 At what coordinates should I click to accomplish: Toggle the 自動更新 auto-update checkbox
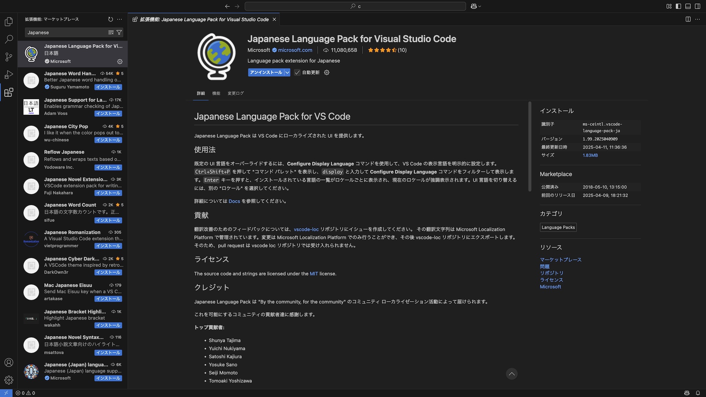tap(297, 72)
